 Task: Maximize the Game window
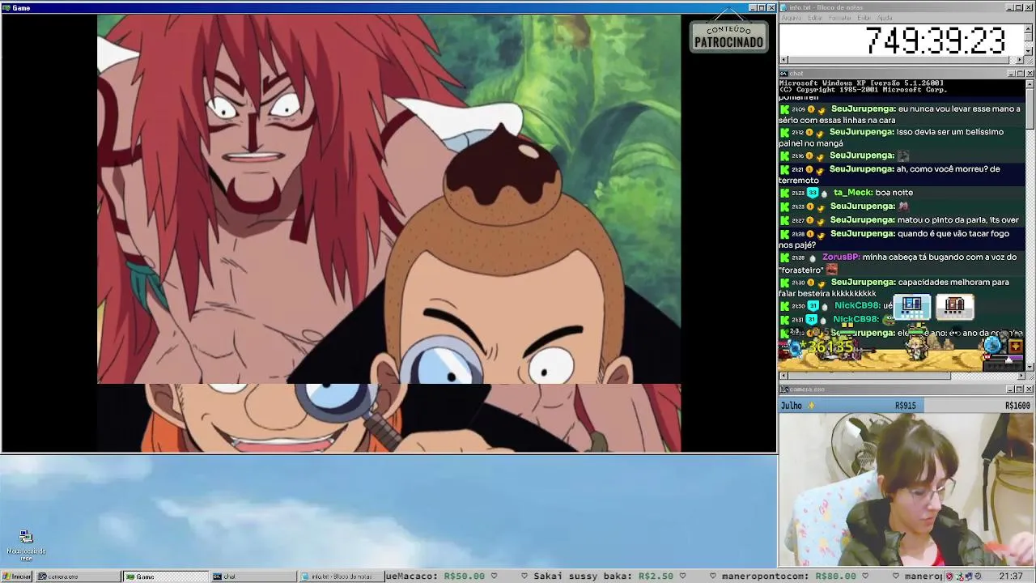point(762,8)
